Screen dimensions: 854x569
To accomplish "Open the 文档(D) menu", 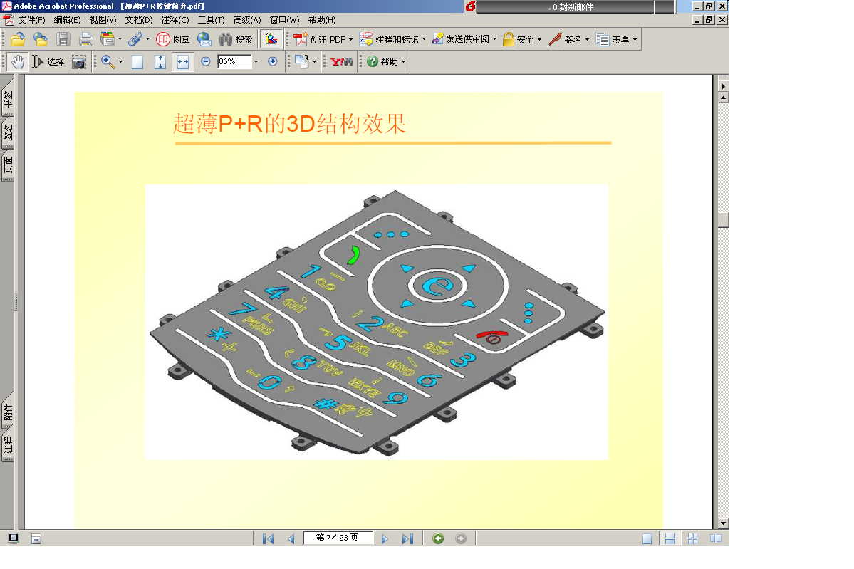I will coord(139,20).
